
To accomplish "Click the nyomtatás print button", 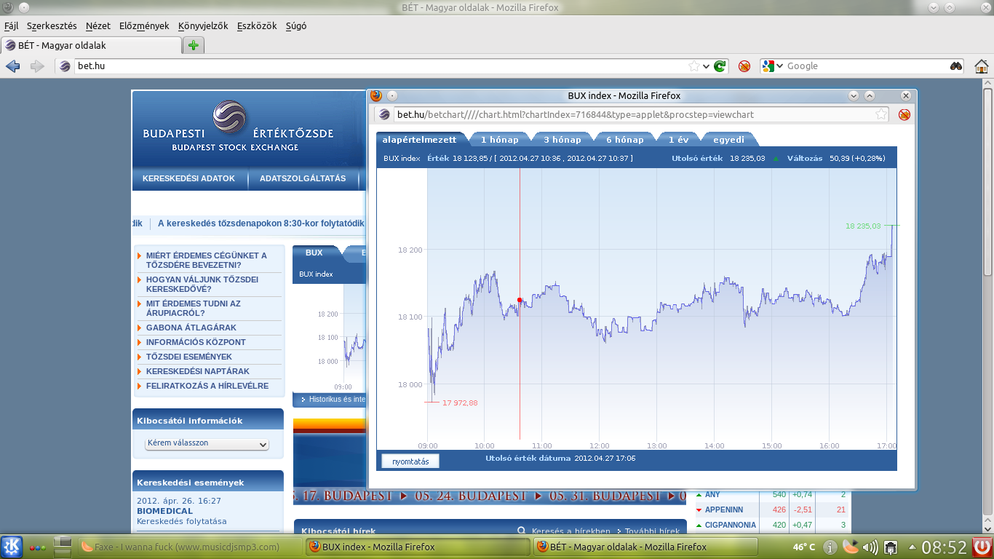I will pyautogui.click(x=410, y=461).
